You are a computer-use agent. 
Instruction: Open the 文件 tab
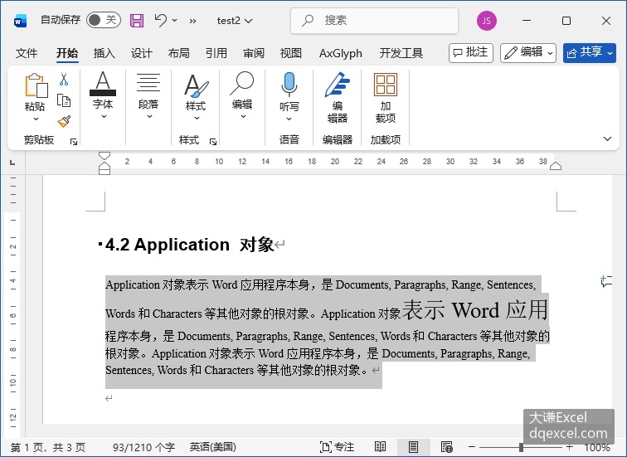click(27, 53)
